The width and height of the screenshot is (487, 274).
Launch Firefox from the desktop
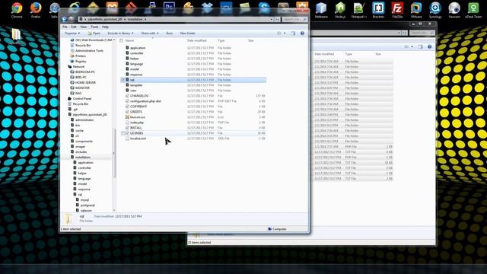36,9
